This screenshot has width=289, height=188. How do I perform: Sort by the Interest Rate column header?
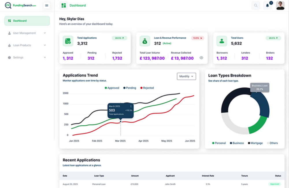point(208,176)
